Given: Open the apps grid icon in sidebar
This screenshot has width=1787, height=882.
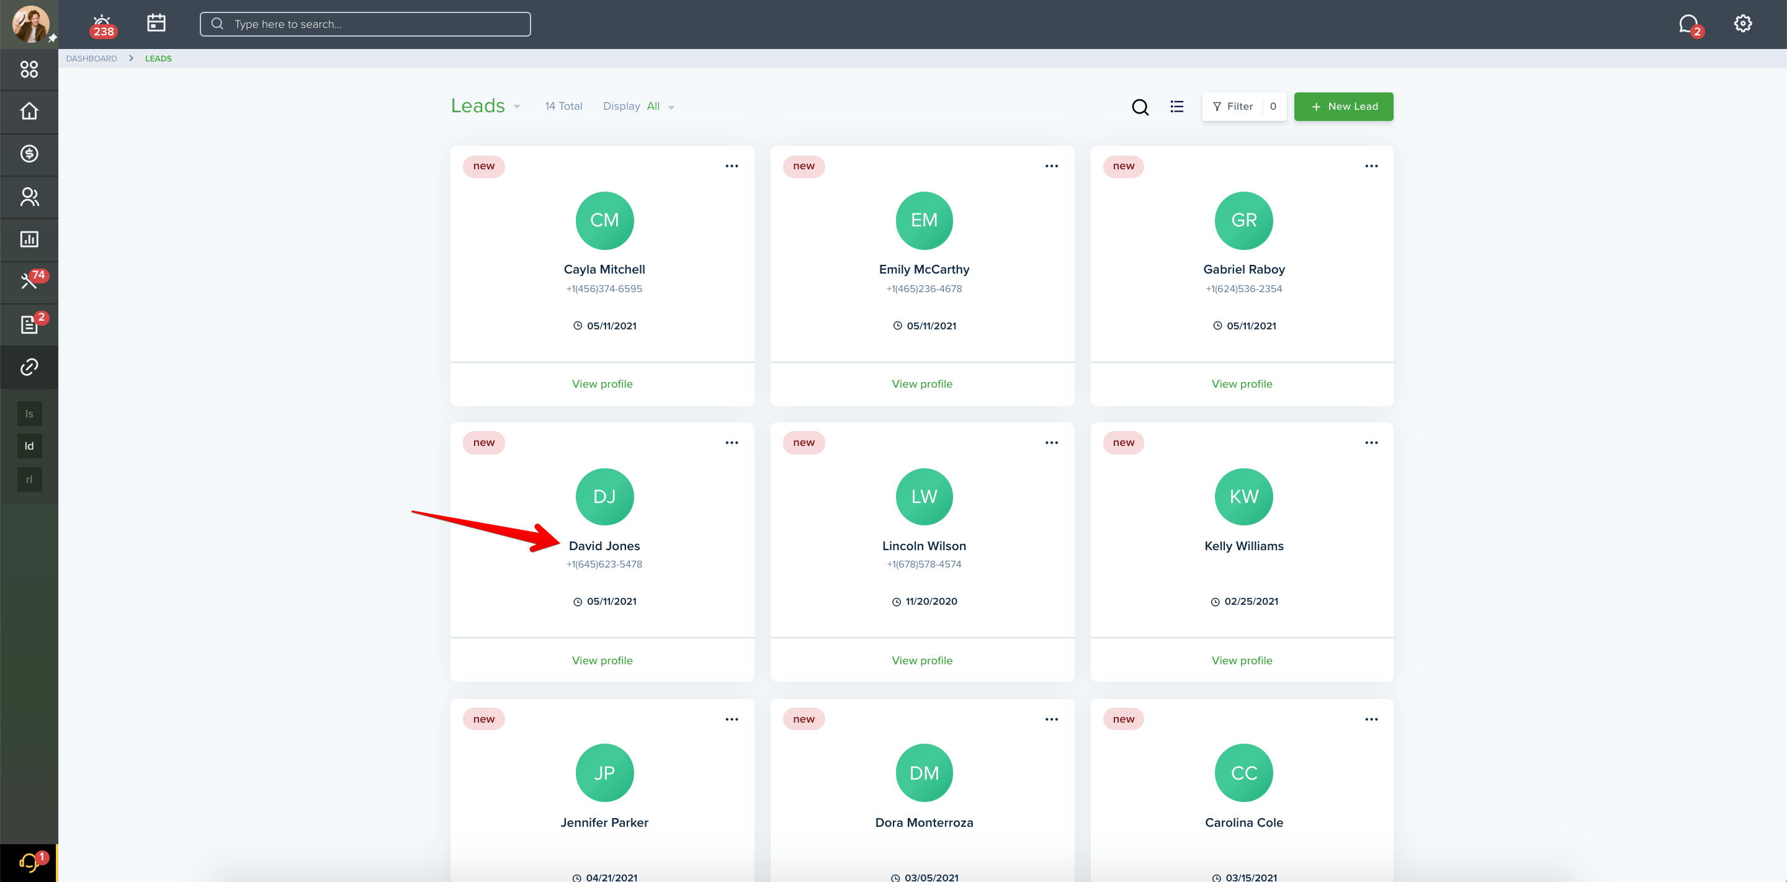Looking at the screenshot, I should click(29, 69).
